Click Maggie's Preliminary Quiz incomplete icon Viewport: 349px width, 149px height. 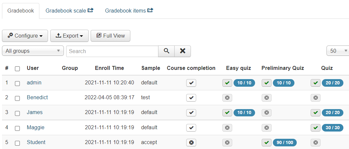[x=267, y=128]
